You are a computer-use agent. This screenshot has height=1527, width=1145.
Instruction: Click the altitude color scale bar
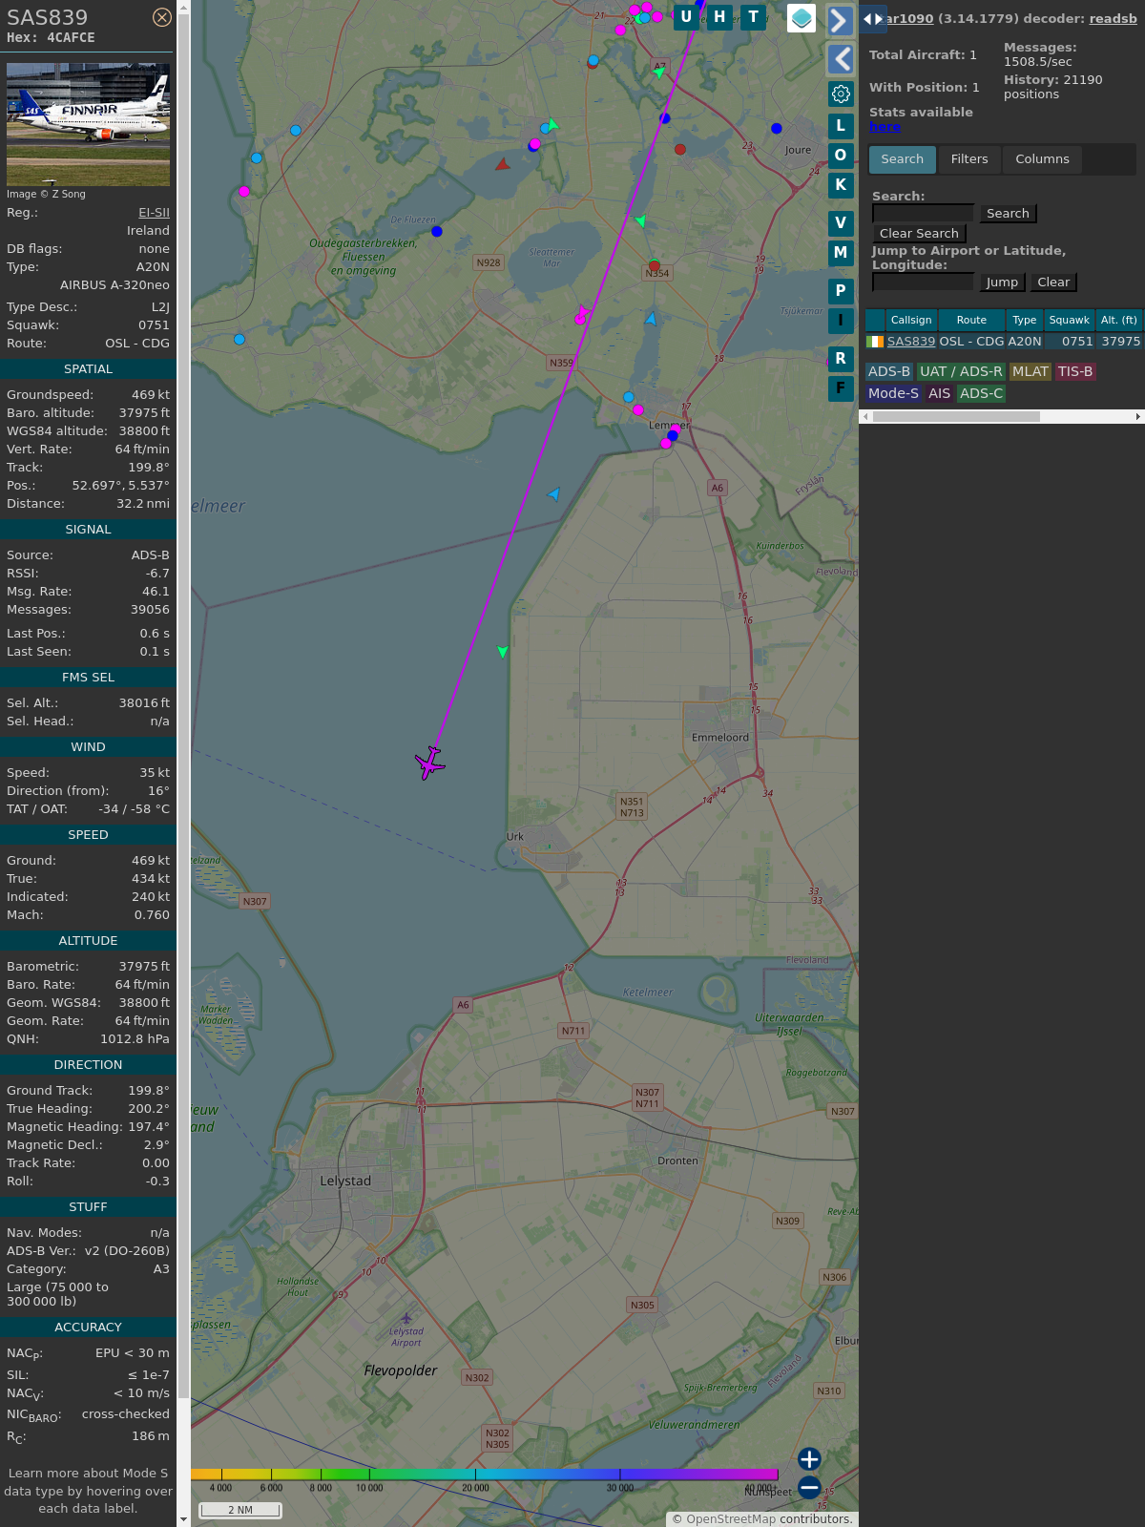click(484, 1475)
